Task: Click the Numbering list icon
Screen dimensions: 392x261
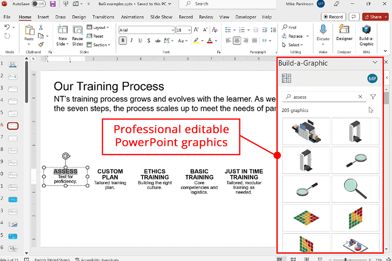Action: [242, 30]
